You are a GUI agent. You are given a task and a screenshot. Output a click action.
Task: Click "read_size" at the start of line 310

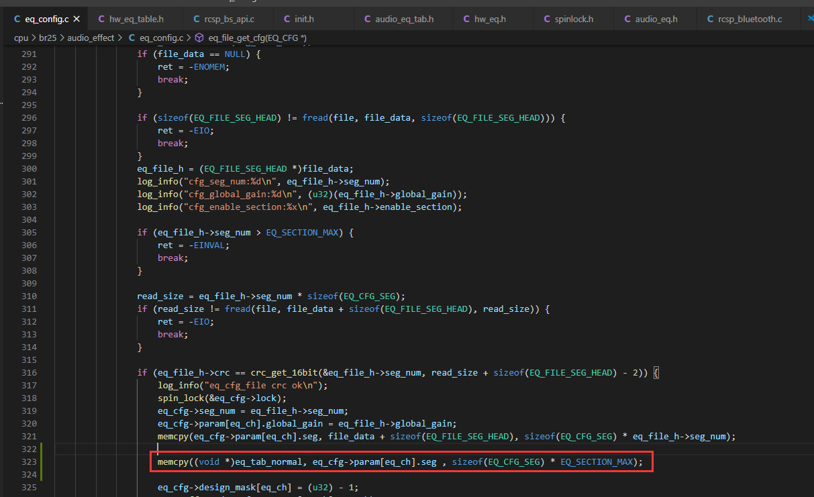pyautogui.click(x=161, y=296)
